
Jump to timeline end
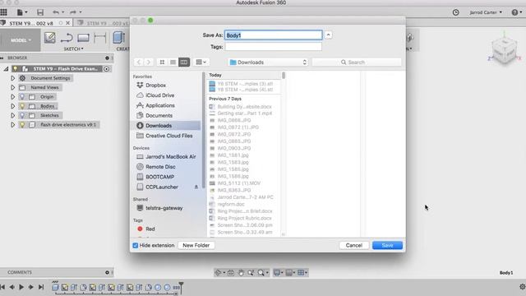[41, 287]
